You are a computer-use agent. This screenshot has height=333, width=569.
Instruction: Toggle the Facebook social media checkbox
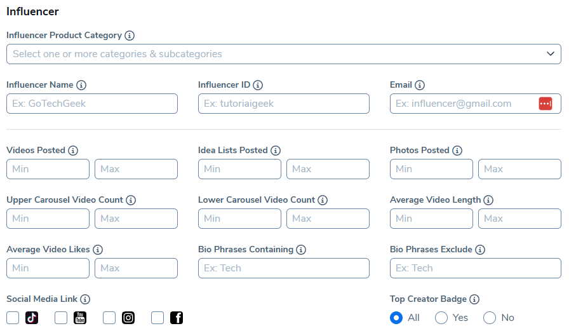point(157,318)
